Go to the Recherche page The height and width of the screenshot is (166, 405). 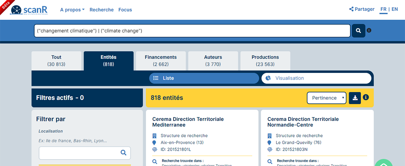coord(101,10)
